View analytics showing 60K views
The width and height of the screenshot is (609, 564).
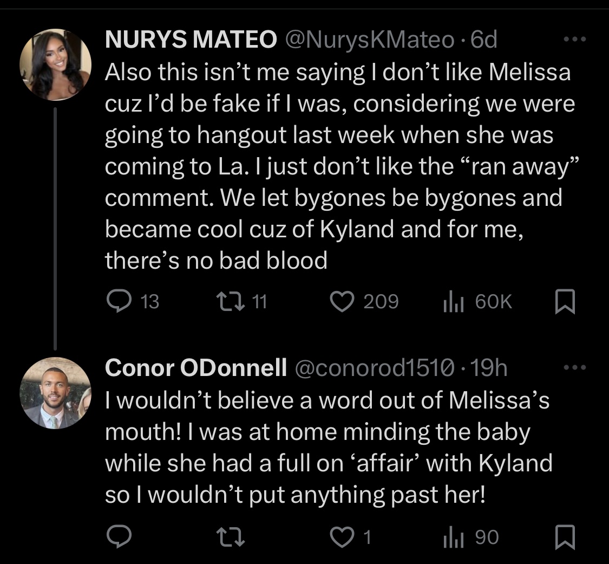point(477,302)
